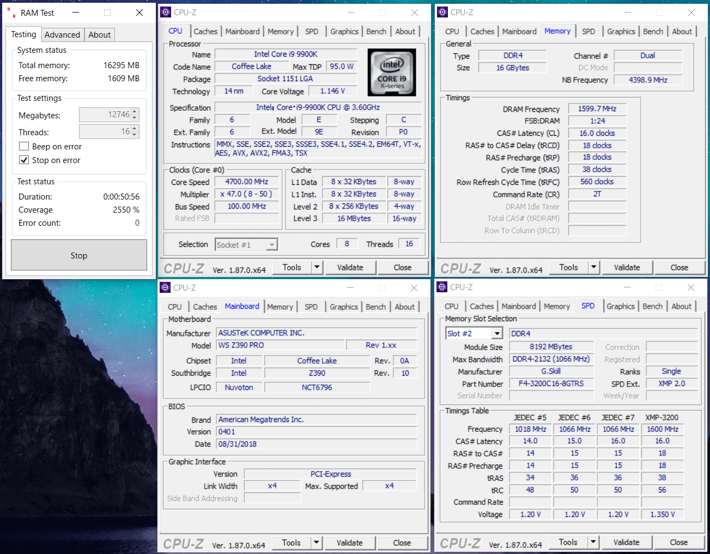Screen dimensions: 710x554
Task: Open Memory tab in CPU-Z Motherboard window
Action: (x=280, y=307)
